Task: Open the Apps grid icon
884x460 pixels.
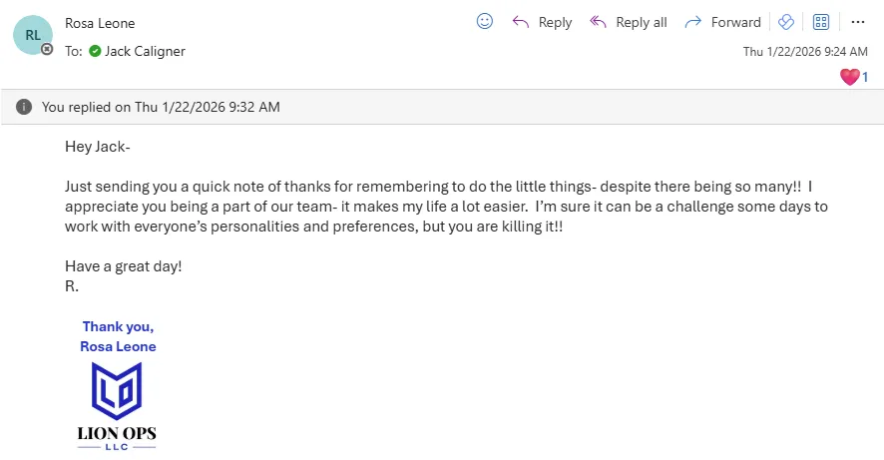Action: (821, 22)
